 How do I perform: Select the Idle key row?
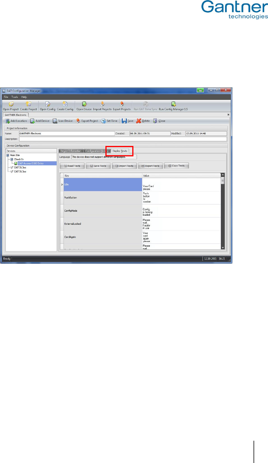tap(103, 184)
